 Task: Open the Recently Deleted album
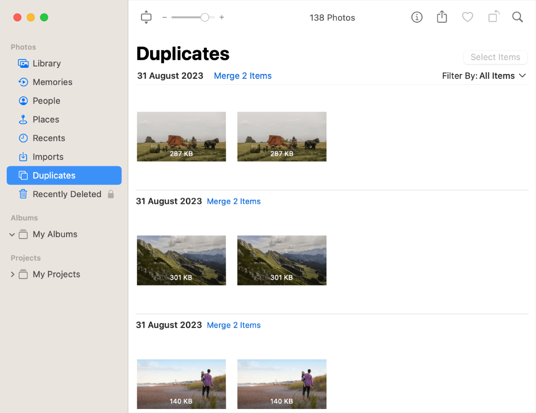click(x=67, y=194)
